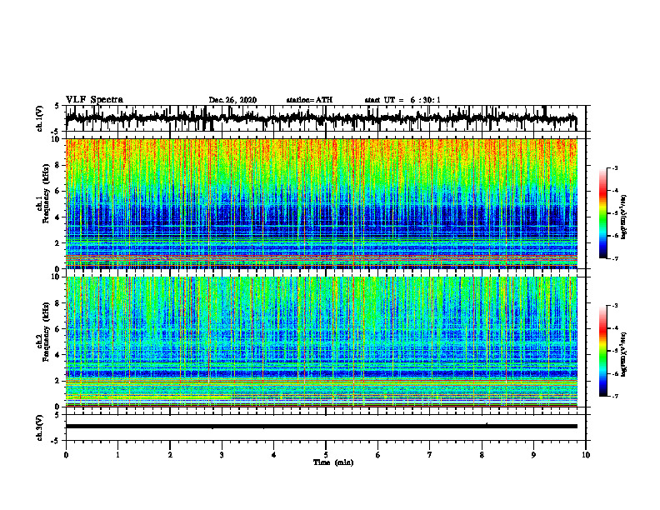Click the "8" kHz tick of ch.2 spectrogram
Viewport: 660px width, 510px height.
point(58,303)
